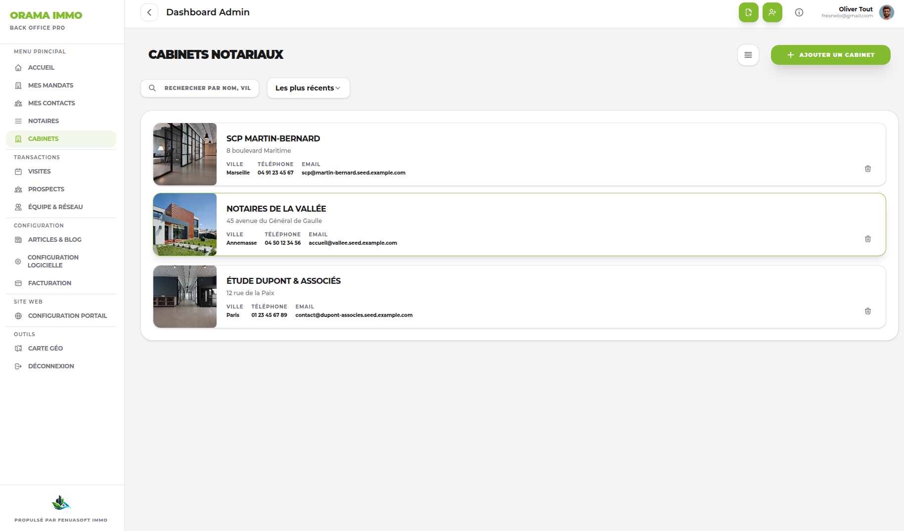
Task: Click the Mes Mandats building icon
Action: (18, 86)
